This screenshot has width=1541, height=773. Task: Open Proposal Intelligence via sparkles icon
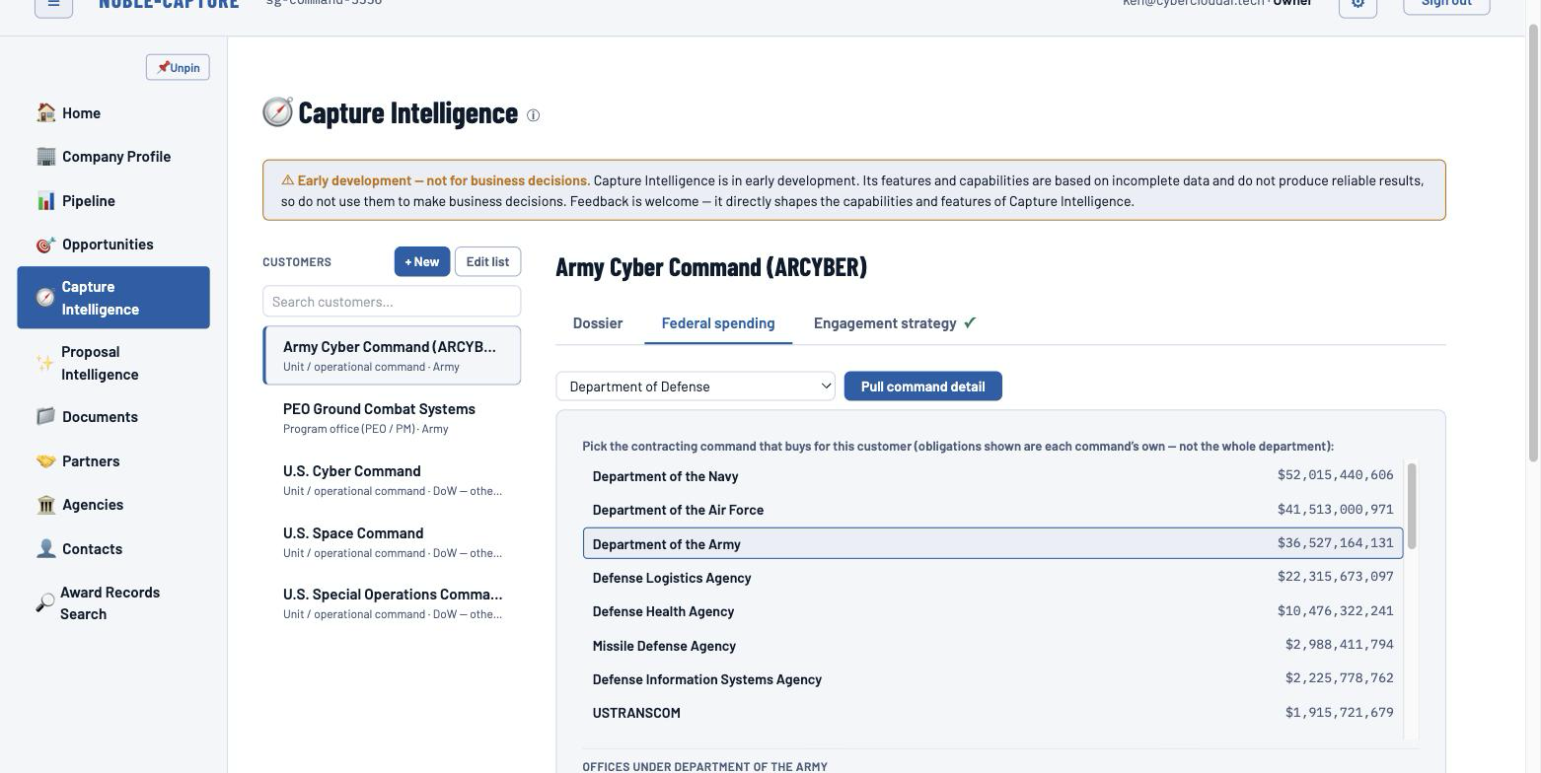(x=45, y=363)
